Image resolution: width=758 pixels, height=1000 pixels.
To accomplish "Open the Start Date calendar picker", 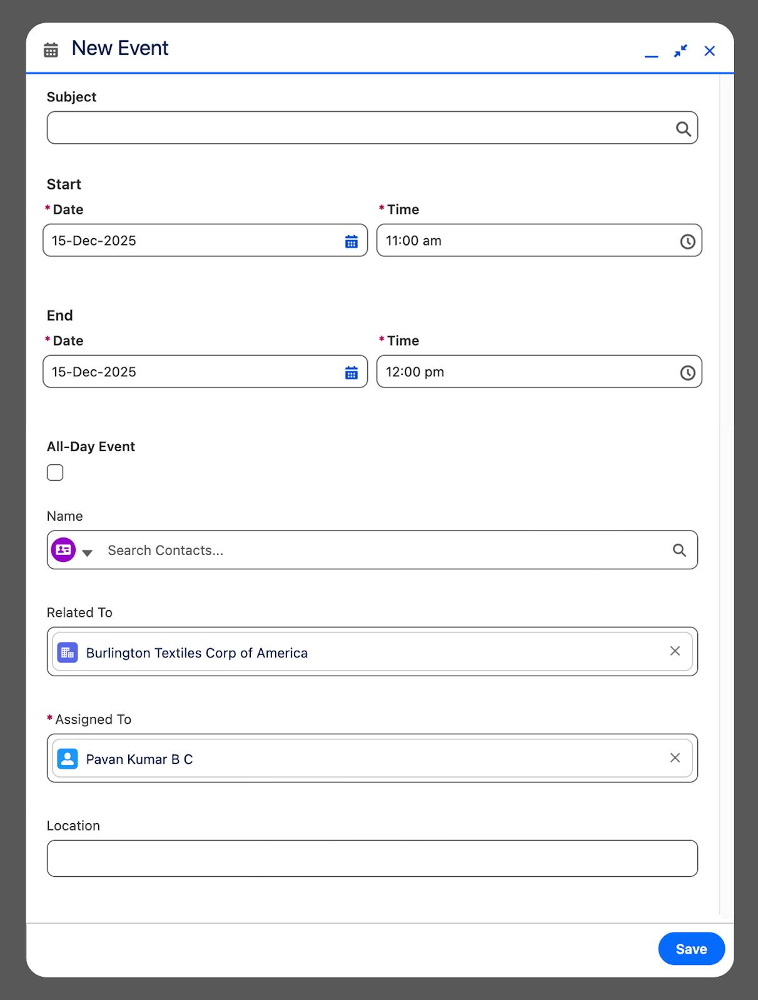I will point(351,242).
